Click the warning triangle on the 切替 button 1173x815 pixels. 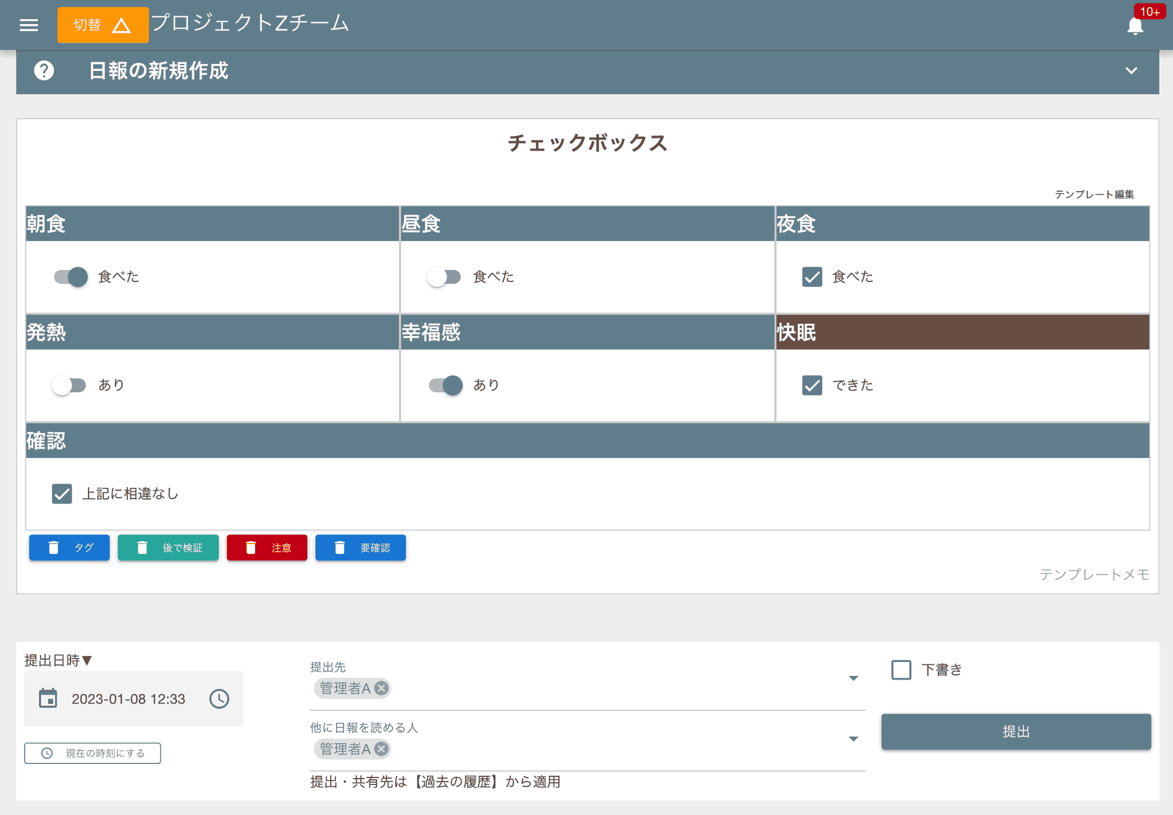(122, 25)
